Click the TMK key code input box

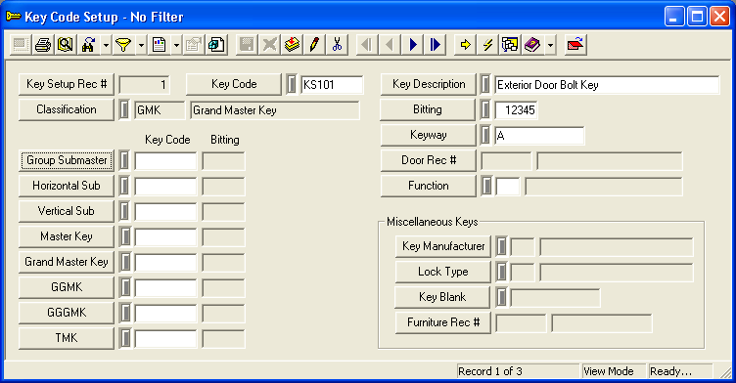[x=165, y=338]
